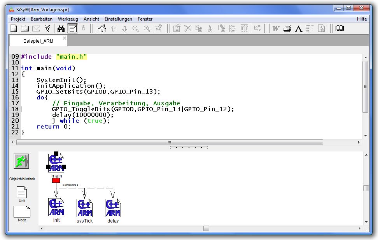Open the Projekt menu
The height and width of the screenshot is (240, 378).
coord(18,19)
